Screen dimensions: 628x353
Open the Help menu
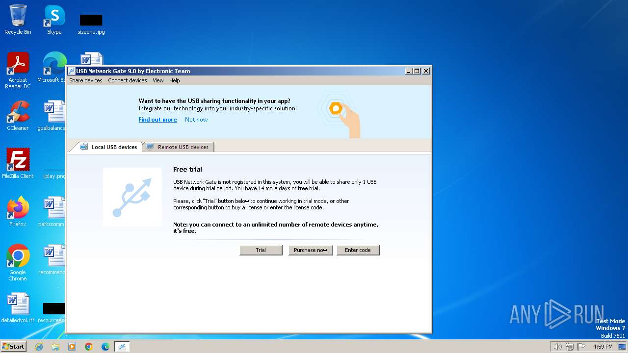(x=175, y=80)
